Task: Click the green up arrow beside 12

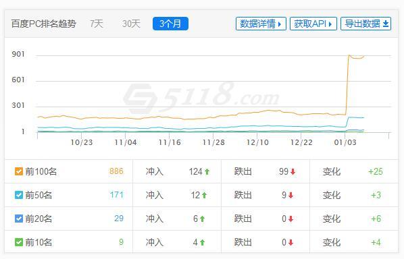Action: 204,195
